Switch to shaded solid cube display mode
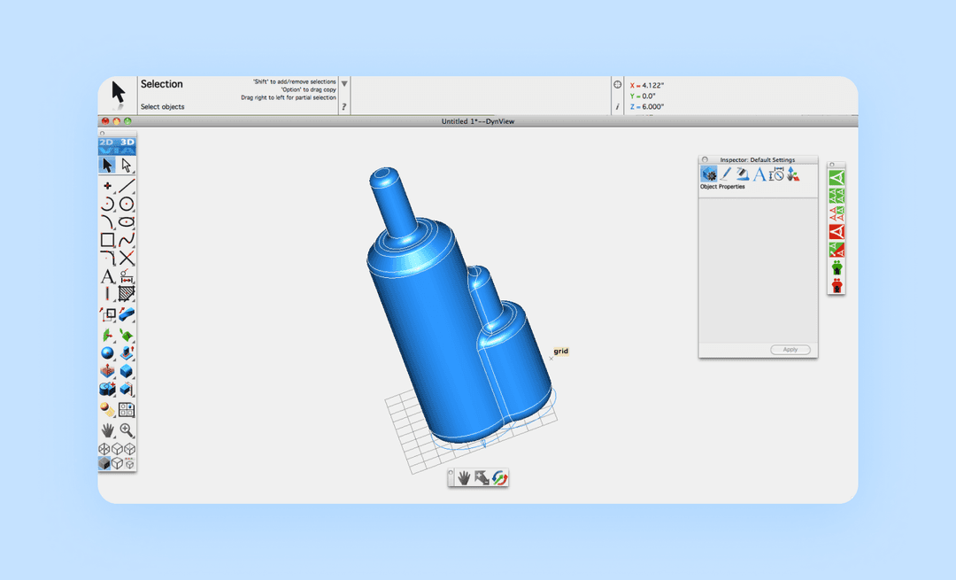956x580 pixels. tap(104, 463)
